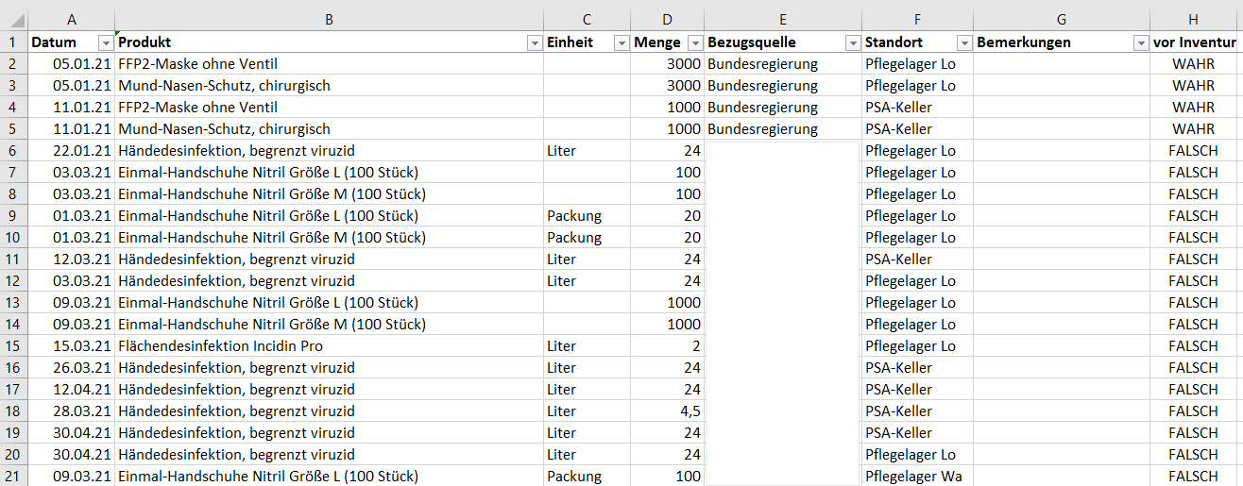
Task: Select column G header
Action: point(1062,20)
